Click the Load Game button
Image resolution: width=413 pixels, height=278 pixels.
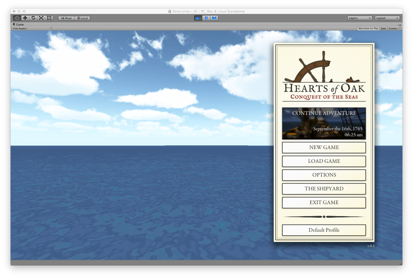(x=324, y=161)
